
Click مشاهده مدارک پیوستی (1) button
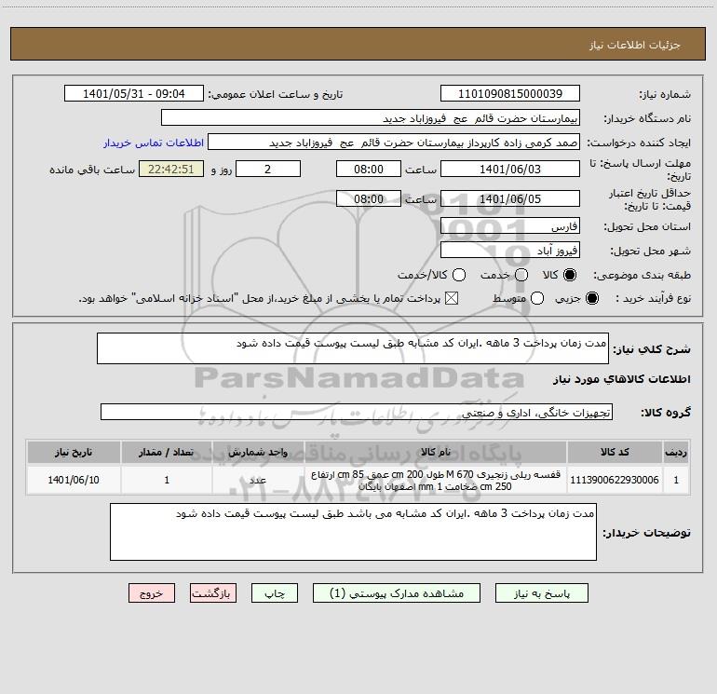(397, 593)
